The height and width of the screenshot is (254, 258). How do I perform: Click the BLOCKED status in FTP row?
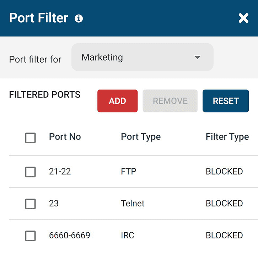pyautogui.click(x=224, y=172)
